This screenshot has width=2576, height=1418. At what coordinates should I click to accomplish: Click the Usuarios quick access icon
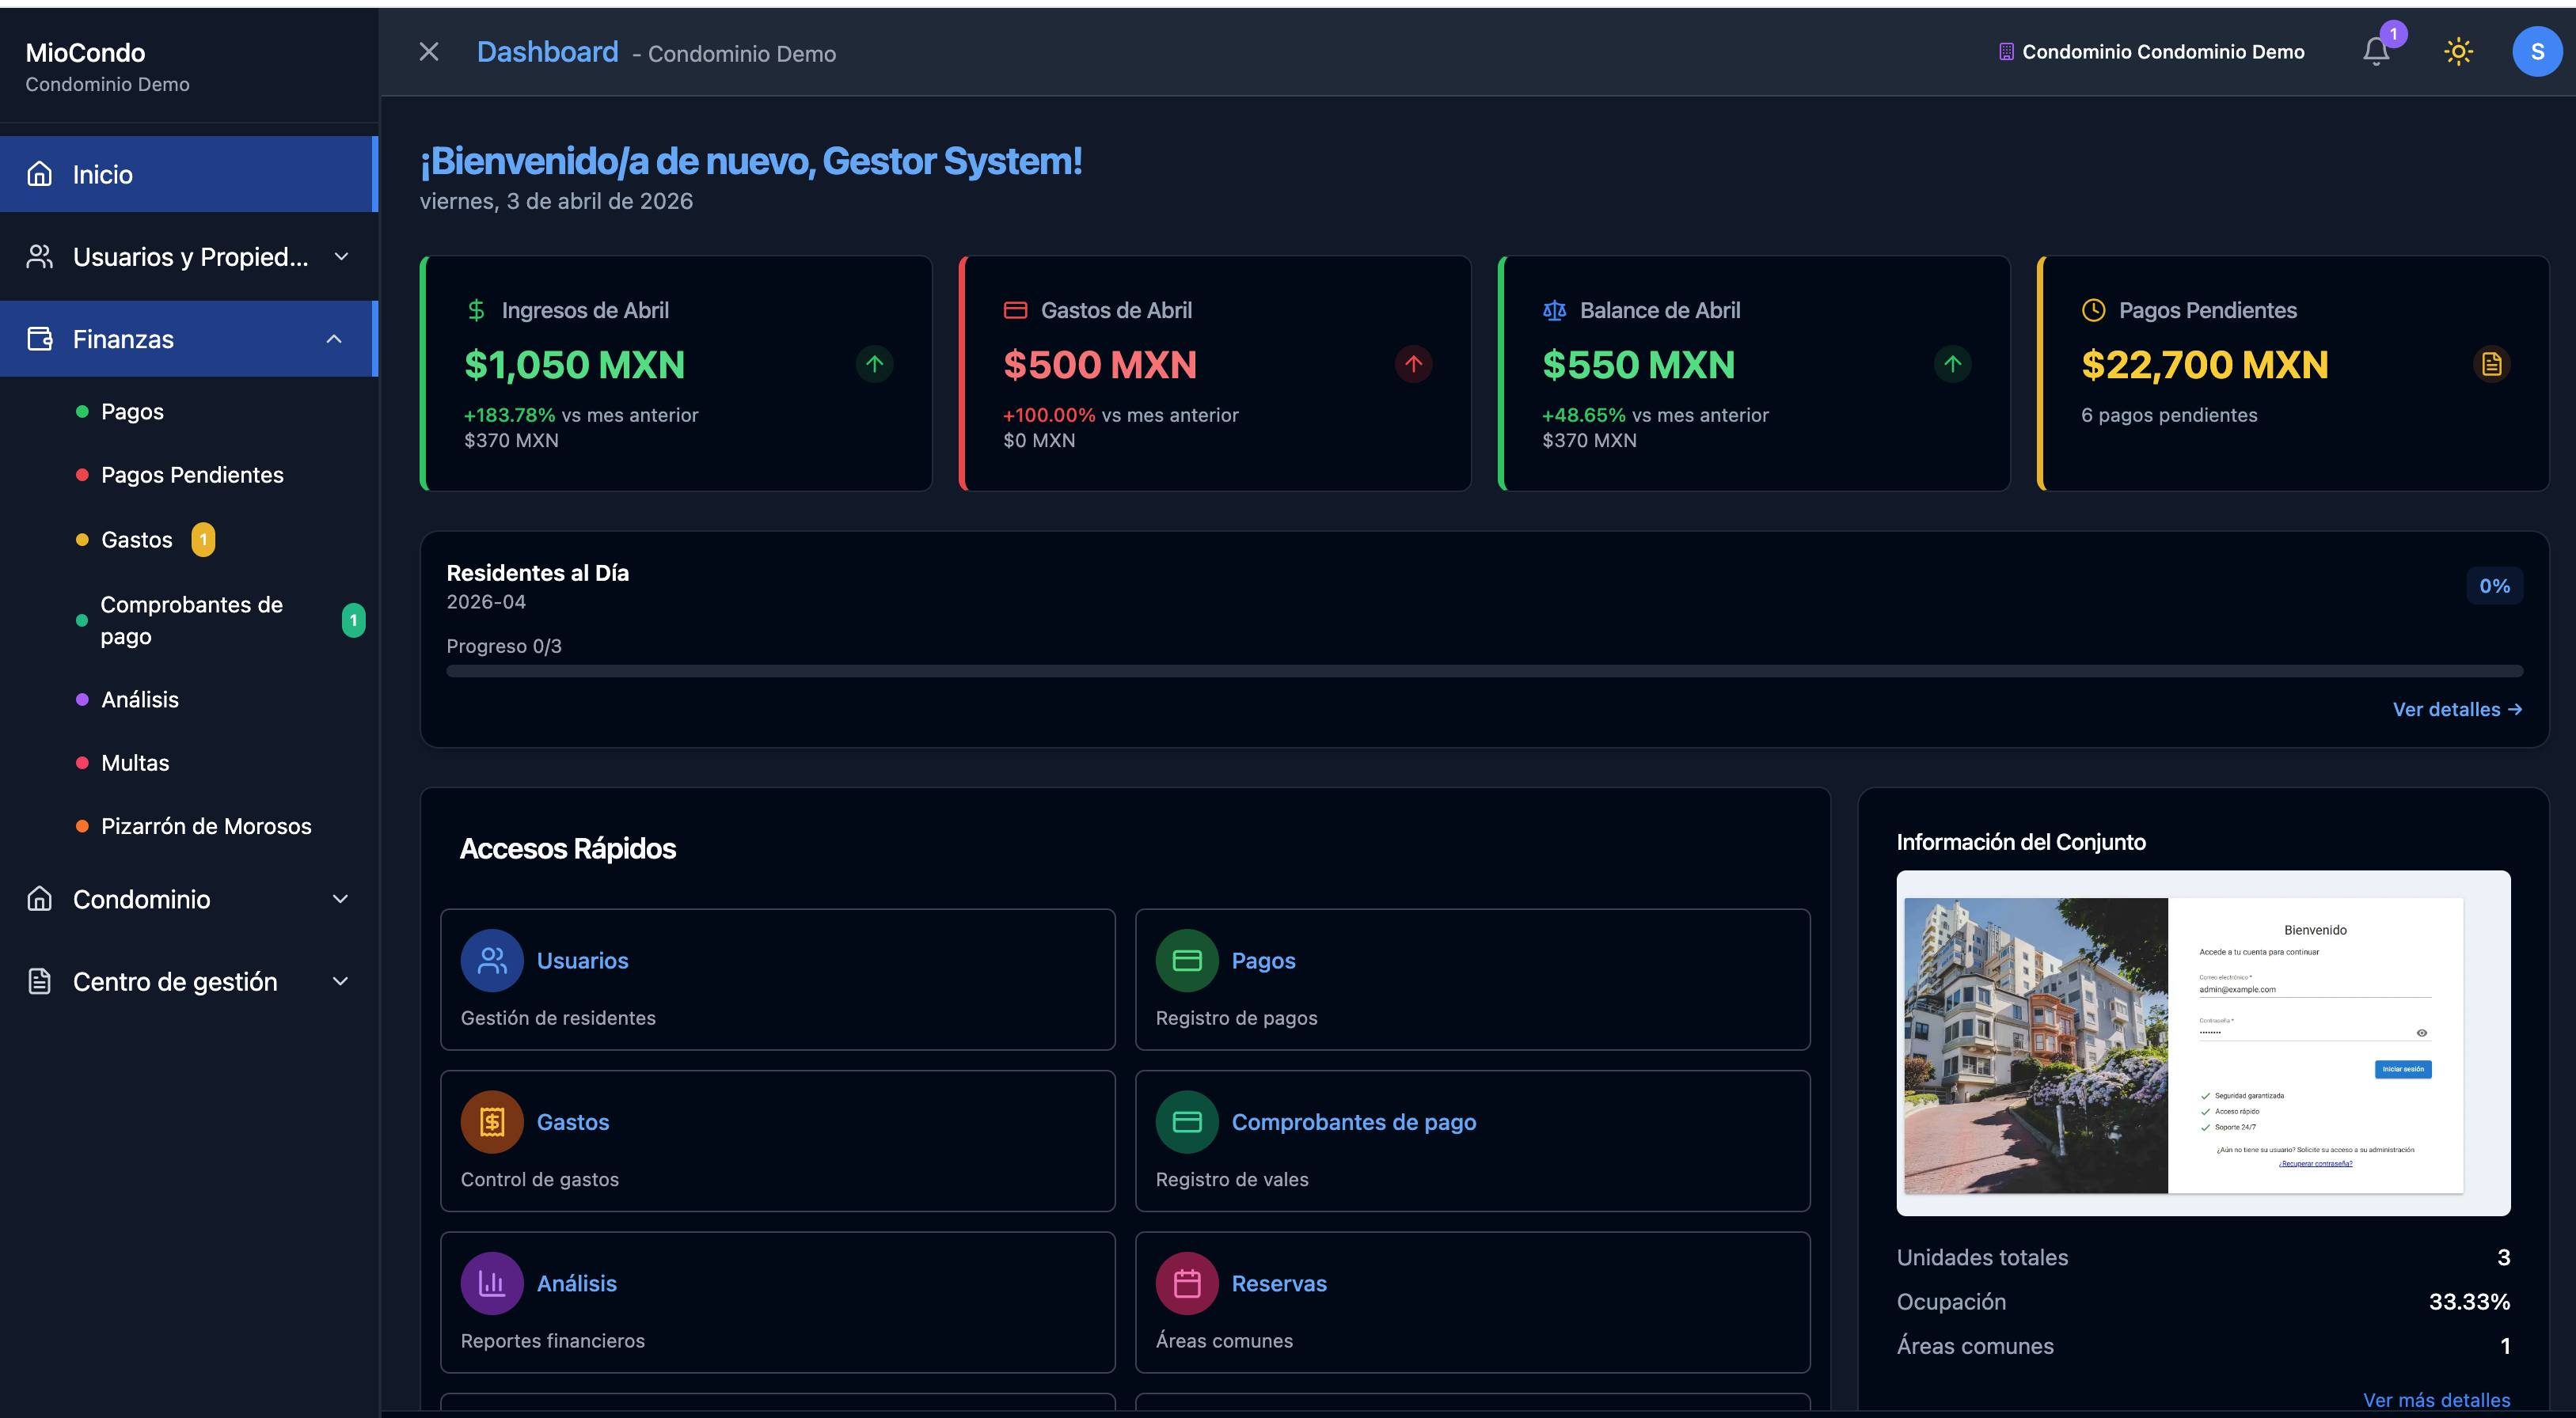(491, 959)
